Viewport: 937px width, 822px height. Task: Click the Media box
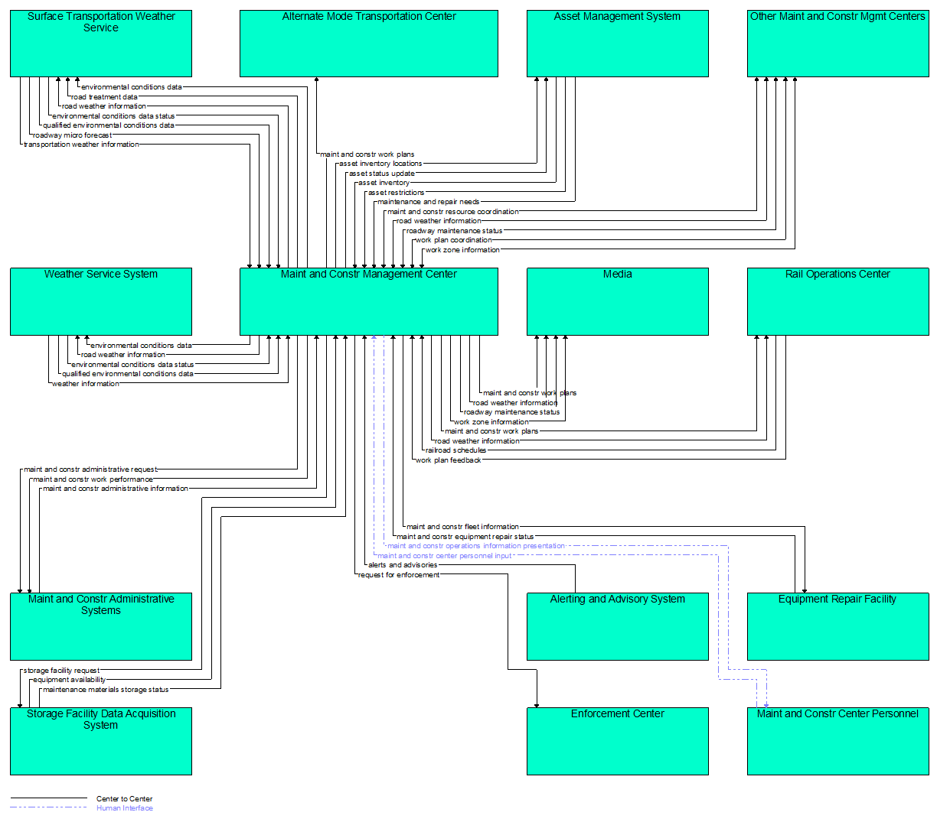618,301
